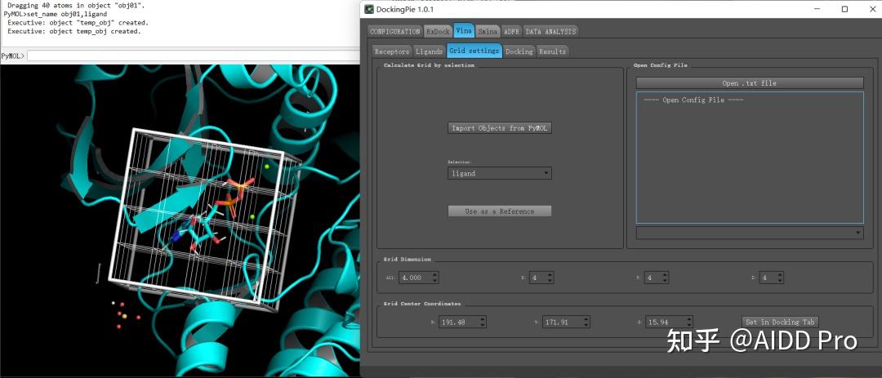The height and width of the screenshot is (378, 882).
Task: Switch to the Smina tab
Action: click(488, 32)
